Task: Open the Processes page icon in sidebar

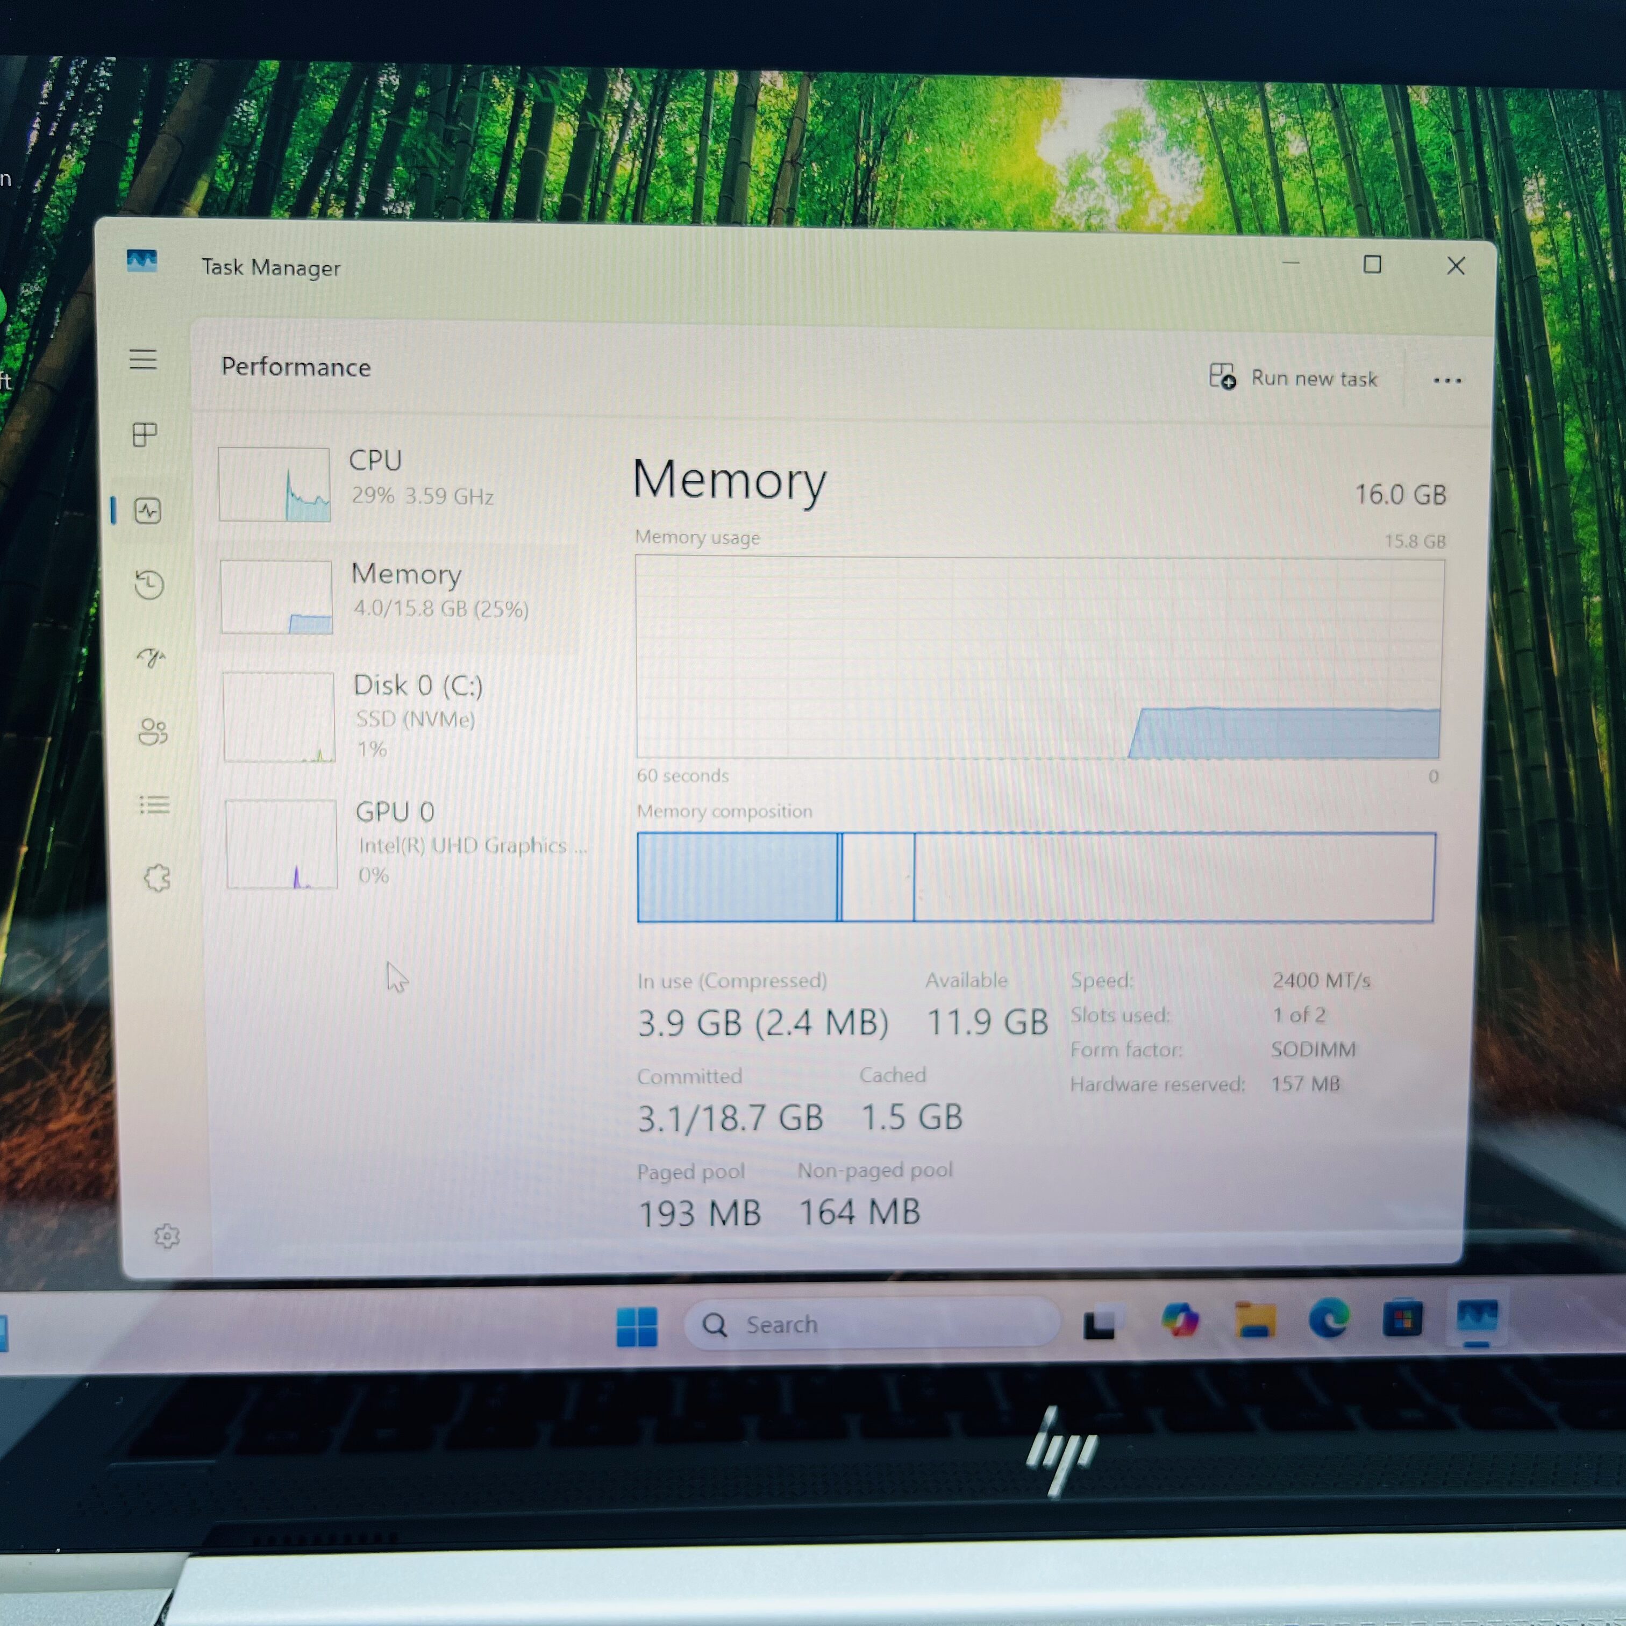Action: (x=145, y=435)
